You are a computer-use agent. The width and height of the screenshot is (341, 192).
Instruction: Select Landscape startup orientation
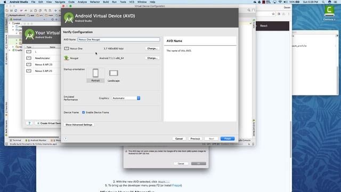tap(113, 76)
